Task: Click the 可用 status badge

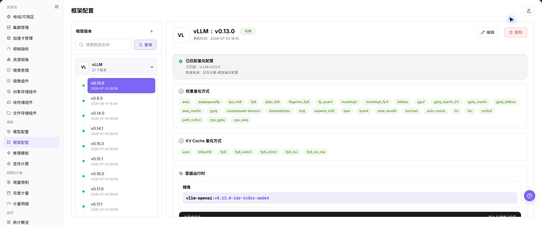Action: [248, 31]
